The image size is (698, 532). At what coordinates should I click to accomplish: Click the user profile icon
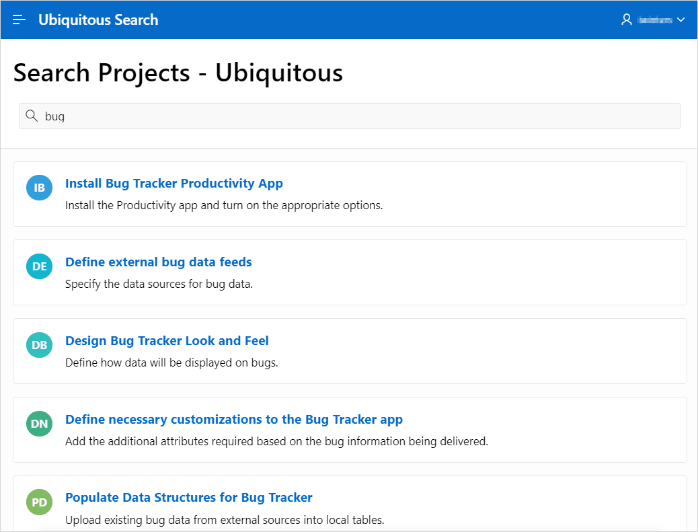pyautogui.click(x=627, y=20)
